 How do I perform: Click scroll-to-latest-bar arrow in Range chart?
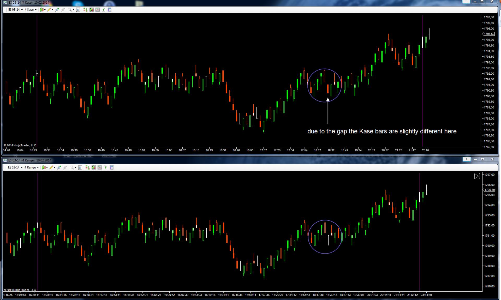(477, 176)
